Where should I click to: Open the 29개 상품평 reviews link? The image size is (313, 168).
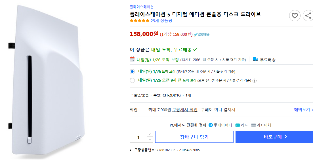click(161, 20)
